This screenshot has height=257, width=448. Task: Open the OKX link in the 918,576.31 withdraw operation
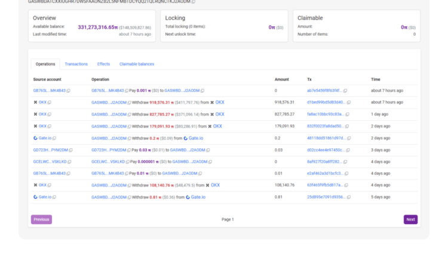coord(219,102)
